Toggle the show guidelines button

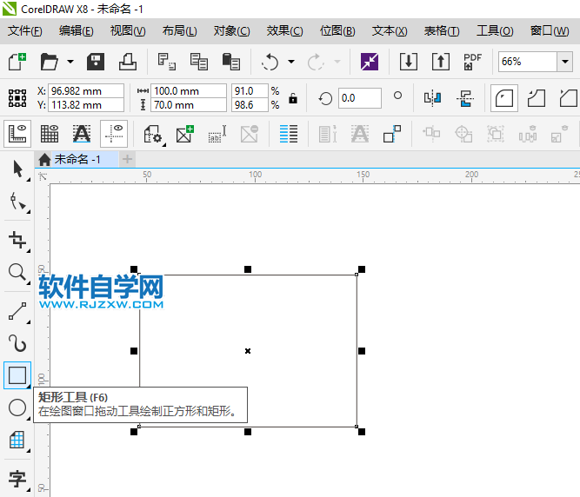[114, 134]
